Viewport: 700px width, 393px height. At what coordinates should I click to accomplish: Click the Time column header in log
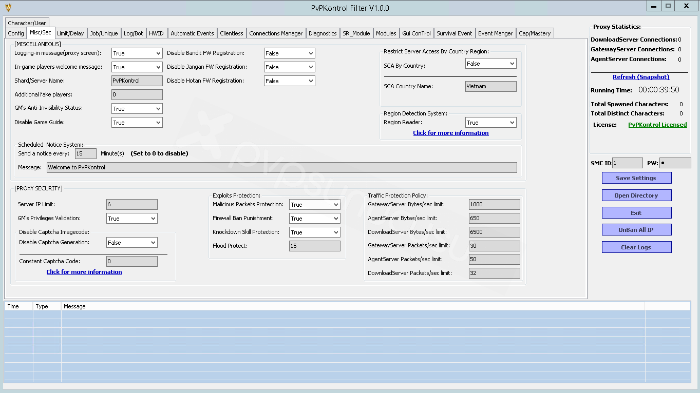point(18,306)
